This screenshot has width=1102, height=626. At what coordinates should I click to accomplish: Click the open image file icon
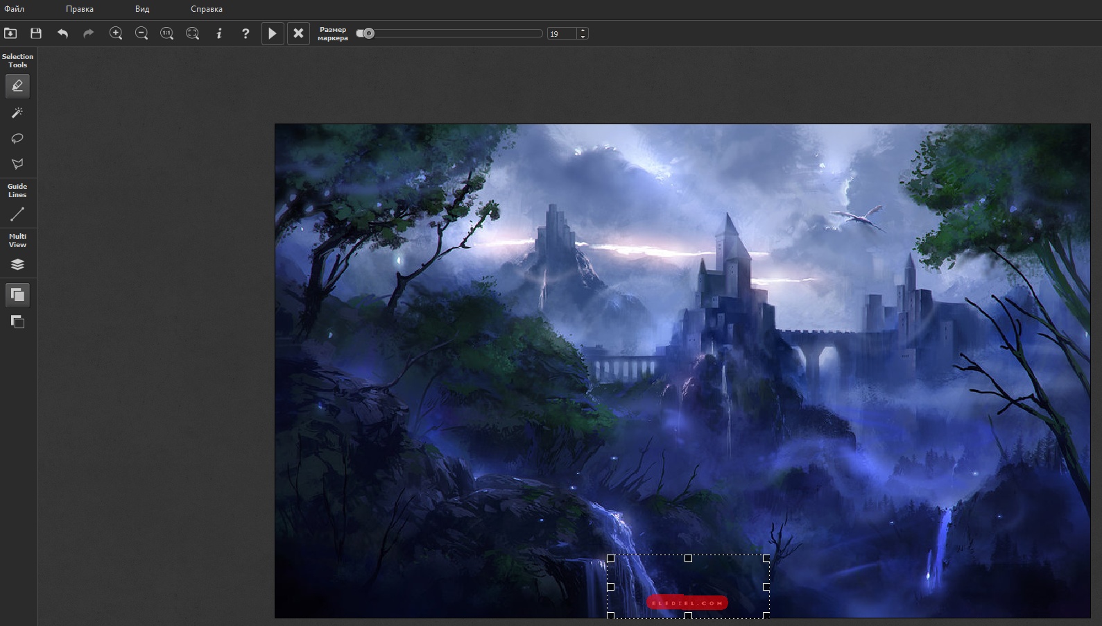pos(10,33)
